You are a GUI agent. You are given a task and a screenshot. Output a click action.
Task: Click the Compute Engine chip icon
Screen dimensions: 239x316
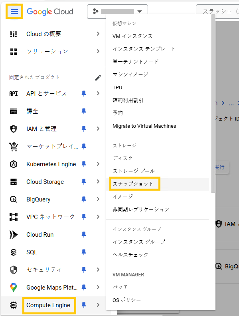click(14, 305)
